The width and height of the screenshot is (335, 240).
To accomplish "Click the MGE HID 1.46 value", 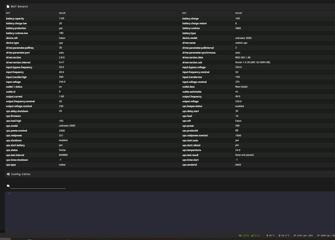I will (243, 58).
